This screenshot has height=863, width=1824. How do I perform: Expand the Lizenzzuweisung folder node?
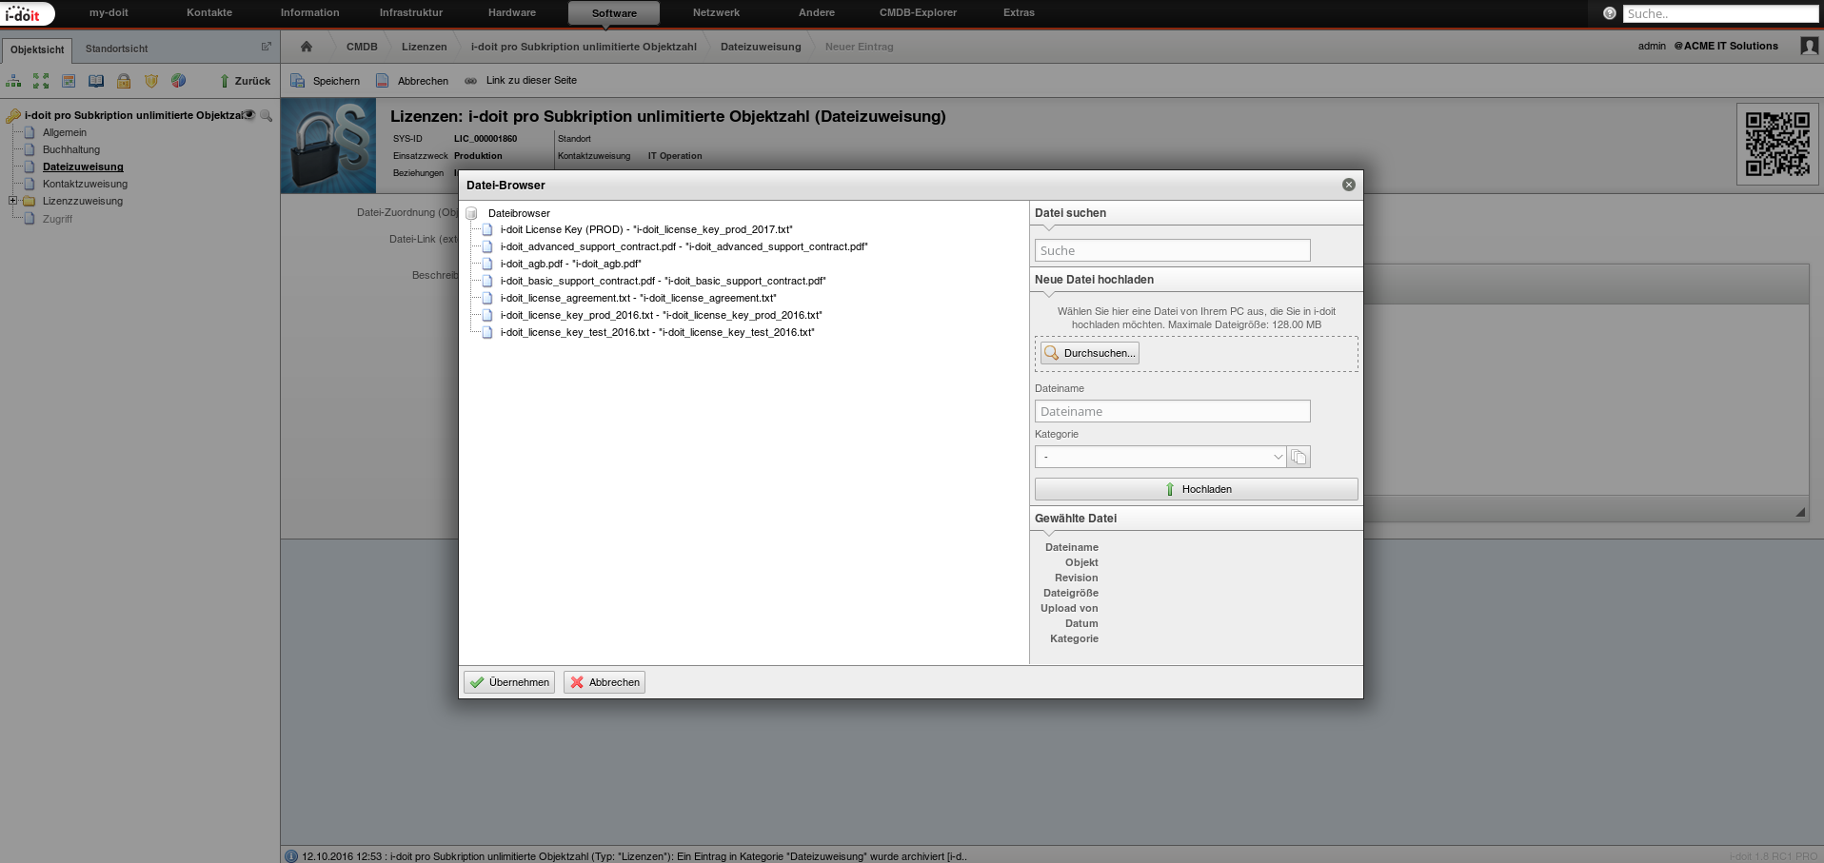pos(12,201)
